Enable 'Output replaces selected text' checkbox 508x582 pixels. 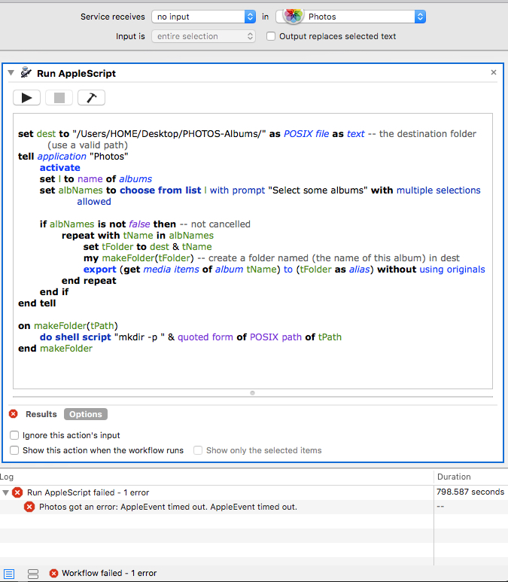click(271, 36)
